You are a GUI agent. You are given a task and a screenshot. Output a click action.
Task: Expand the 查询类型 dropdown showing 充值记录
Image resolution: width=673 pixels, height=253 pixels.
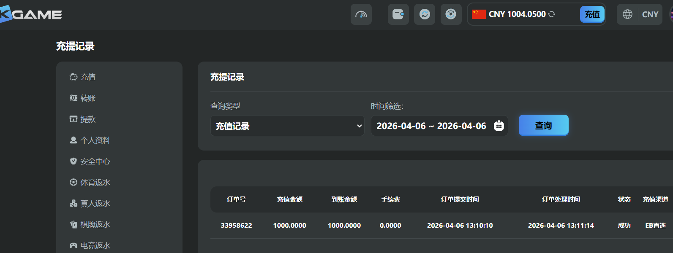[287, 126]
